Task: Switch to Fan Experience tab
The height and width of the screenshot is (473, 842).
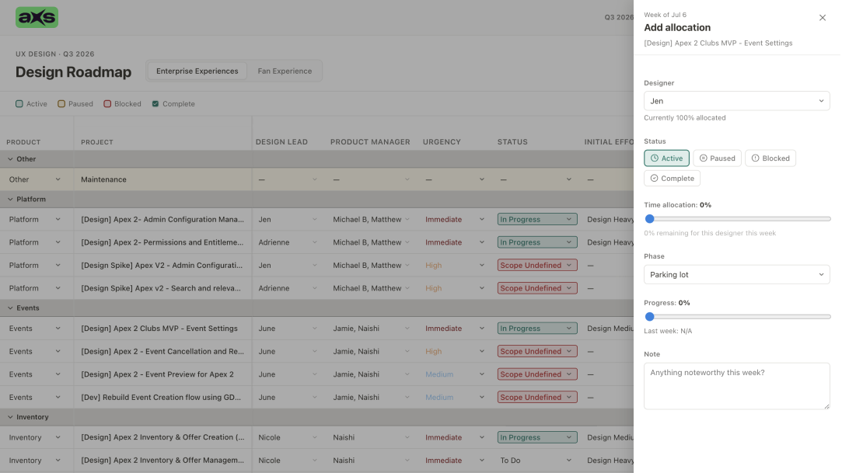Action: (x=285, y=71)
